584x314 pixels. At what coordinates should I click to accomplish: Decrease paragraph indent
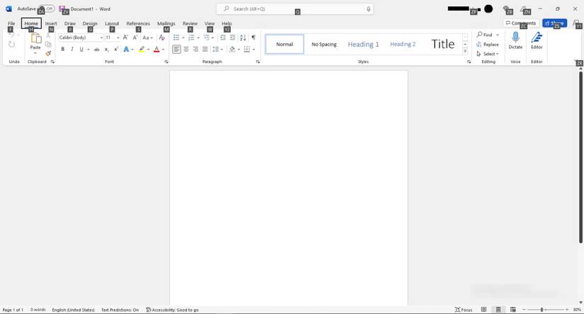[x=223, y=37]
